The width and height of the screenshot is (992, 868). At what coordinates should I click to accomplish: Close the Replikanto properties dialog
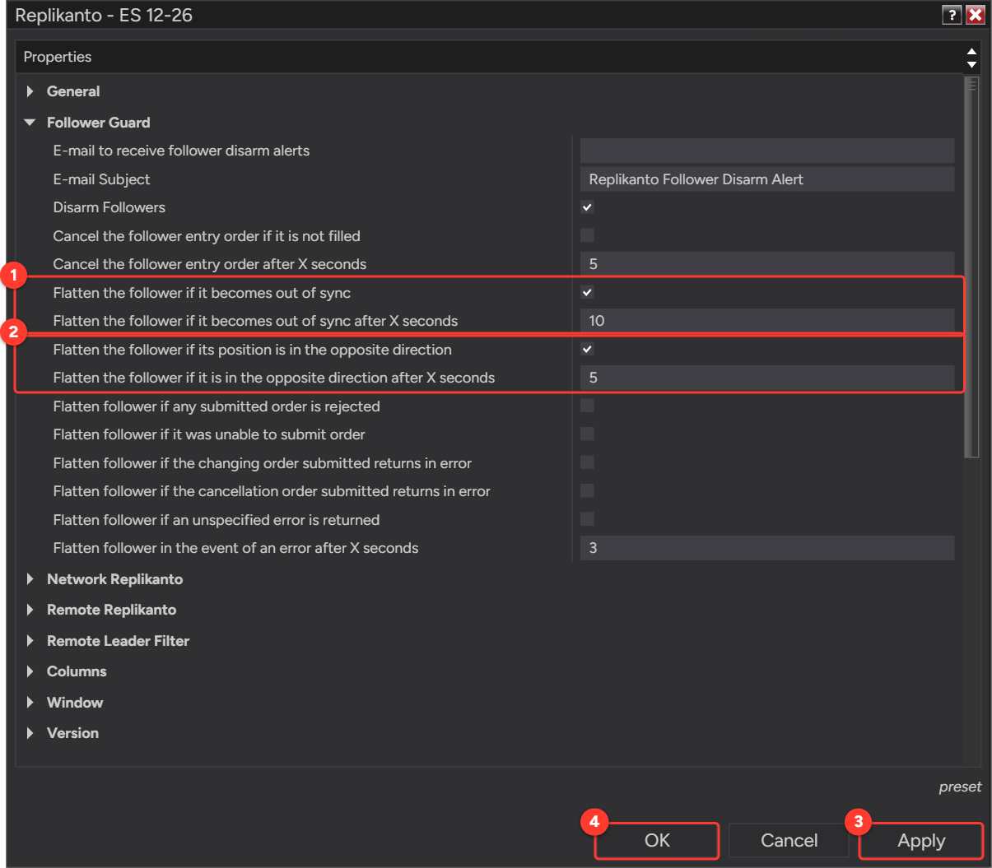(x=976, y=15)
